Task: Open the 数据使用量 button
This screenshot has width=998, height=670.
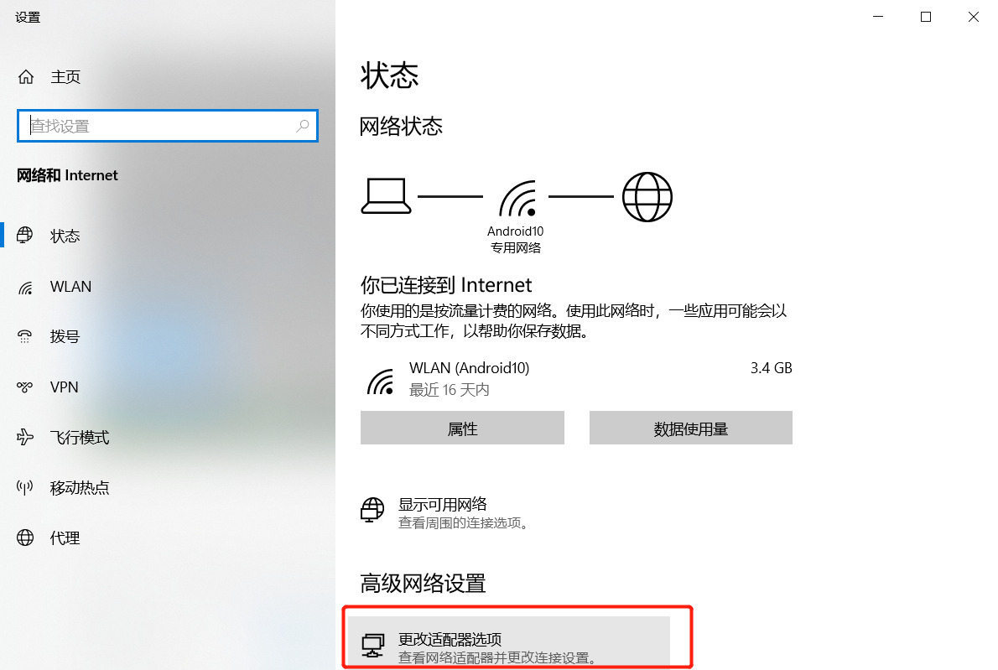Action: click(x=690, y=428)
